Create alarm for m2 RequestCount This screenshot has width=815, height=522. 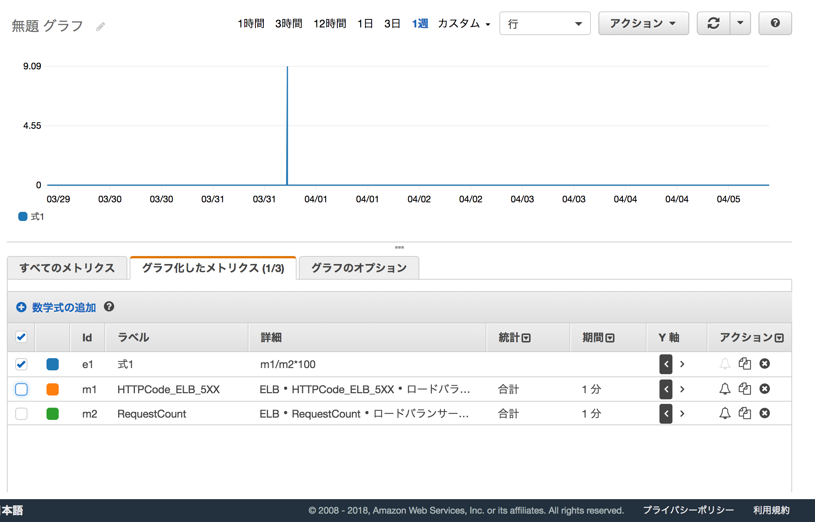[725, 413]
